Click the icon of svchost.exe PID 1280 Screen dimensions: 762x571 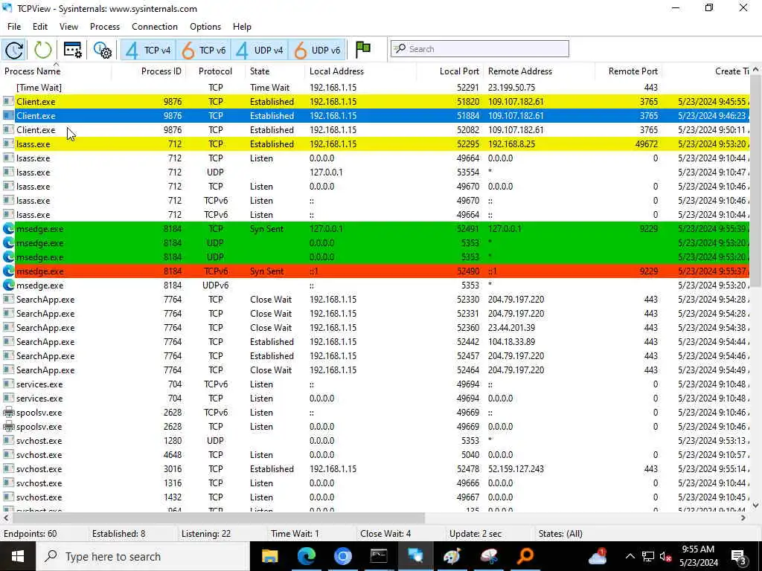pyautogui.click(x=8, y=441)
